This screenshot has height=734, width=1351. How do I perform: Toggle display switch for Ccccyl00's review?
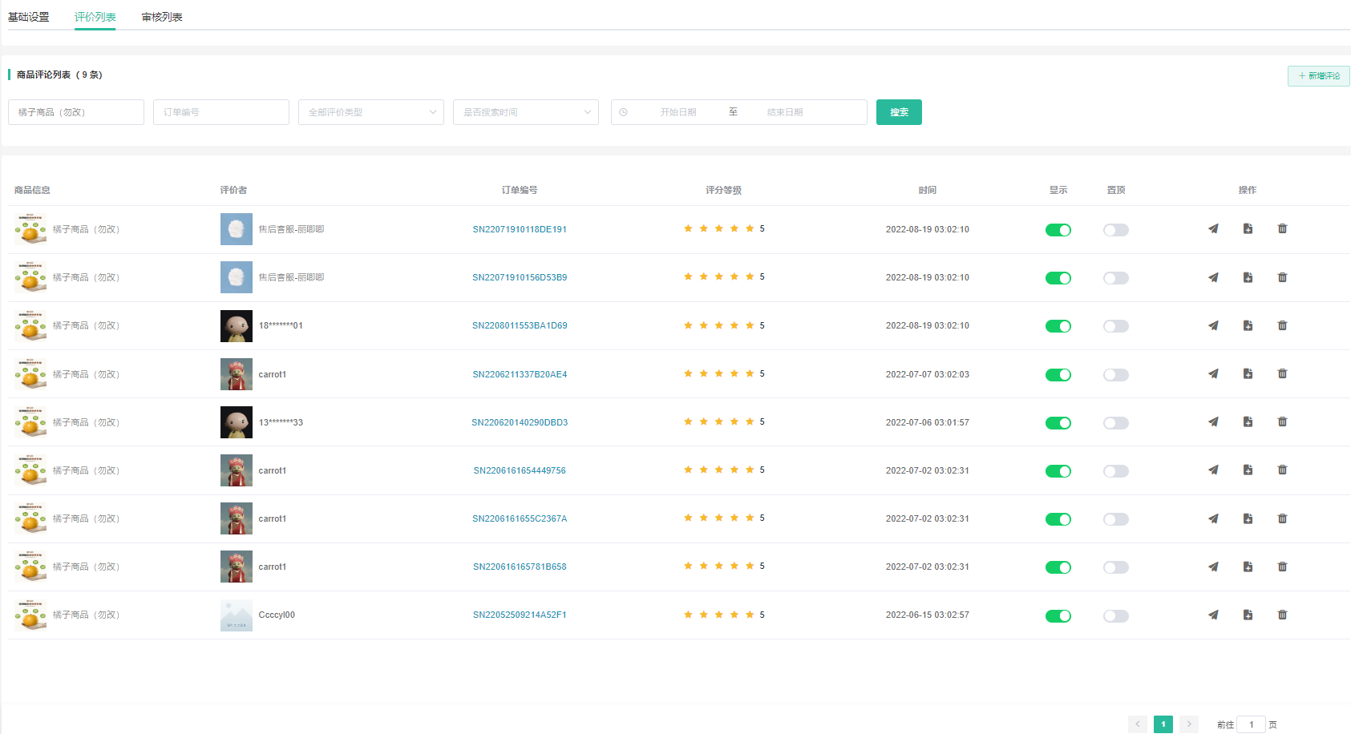1058,615
